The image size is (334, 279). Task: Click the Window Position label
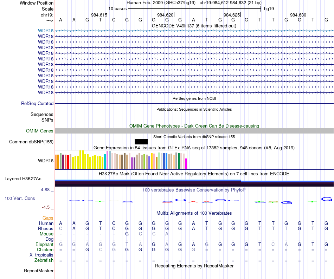pyautogui.click(x=37, y=3)
